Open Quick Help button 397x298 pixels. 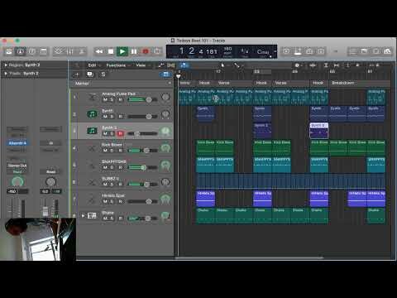tap(31, 51)
